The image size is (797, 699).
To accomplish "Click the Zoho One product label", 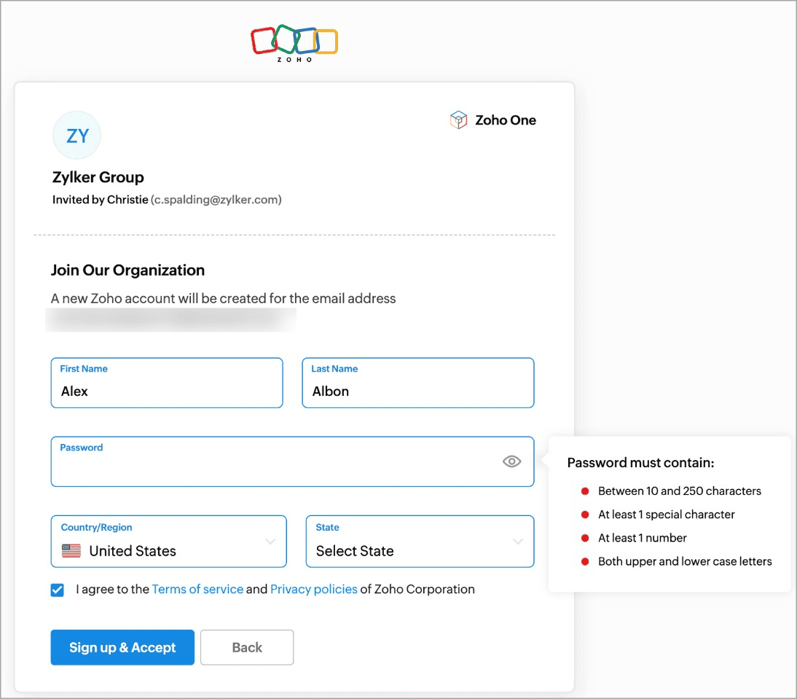I will click(505, 120).
